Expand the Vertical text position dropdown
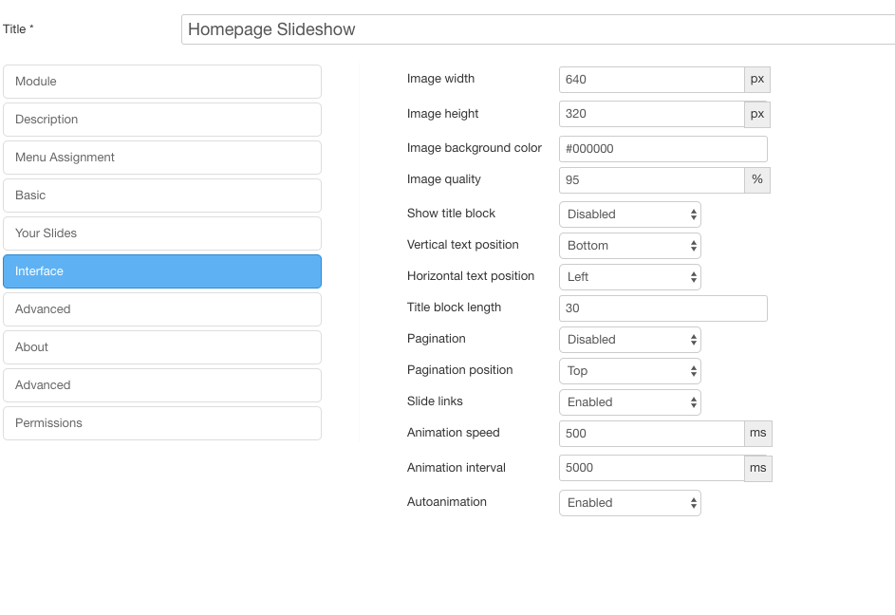The width and height of the screenshot is (895, 615). (x=630, y=246)
